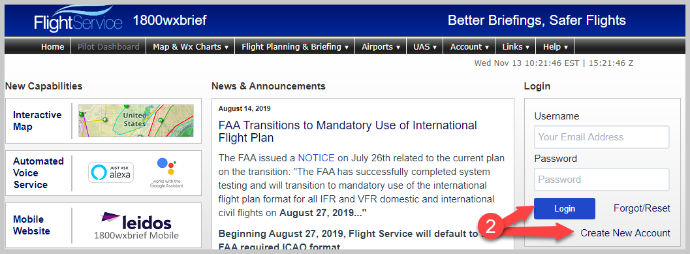Screen dimensions: 690x254
Task: Click the Forgot/Reset link
Action: tap(642, 208)
